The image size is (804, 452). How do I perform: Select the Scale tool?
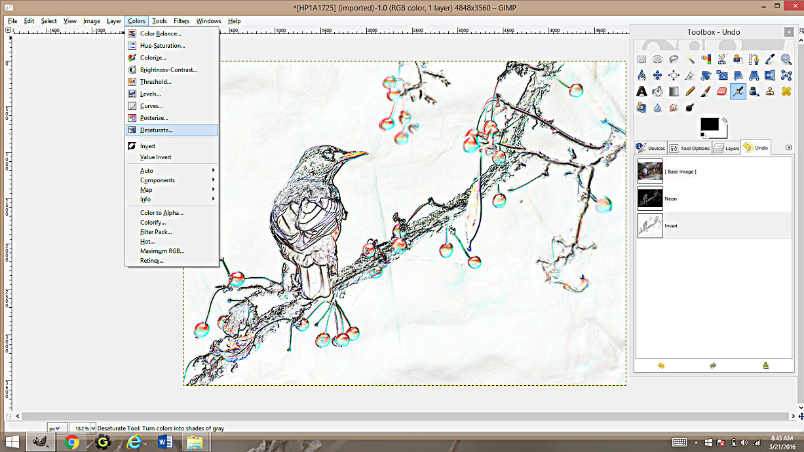click(x=721, y=75)
